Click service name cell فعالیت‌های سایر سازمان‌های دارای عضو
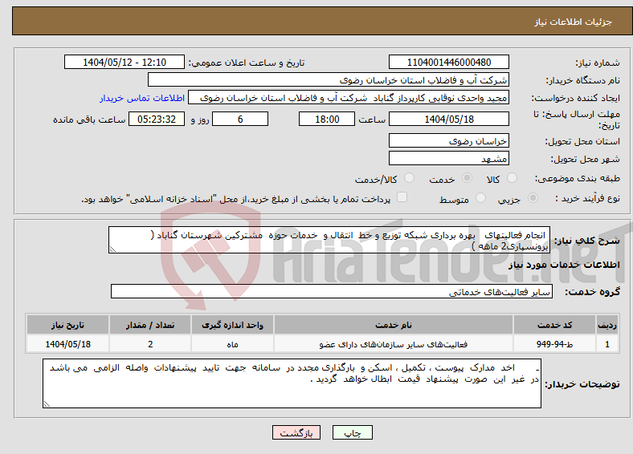 [393, 344]
